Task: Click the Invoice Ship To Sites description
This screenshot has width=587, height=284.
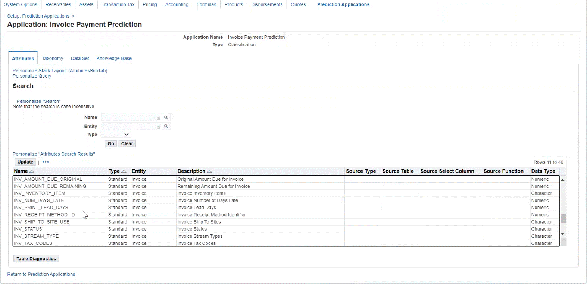Action: pos(199,222)
